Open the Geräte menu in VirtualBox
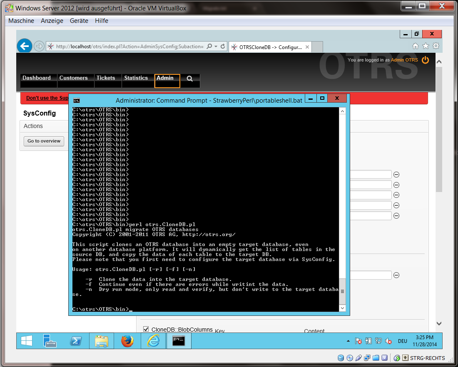Viewport: 458px width, 367px height. 79,20
